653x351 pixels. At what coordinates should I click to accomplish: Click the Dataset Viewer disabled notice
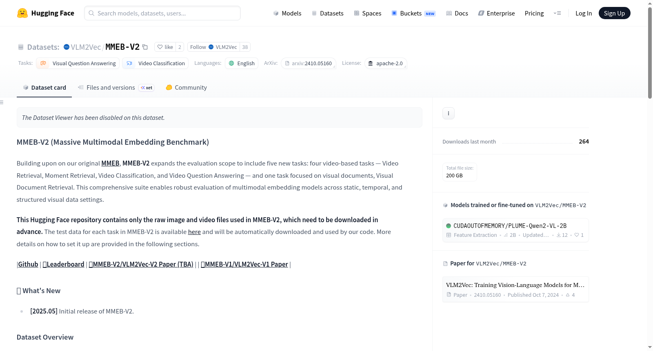(220, 117)
